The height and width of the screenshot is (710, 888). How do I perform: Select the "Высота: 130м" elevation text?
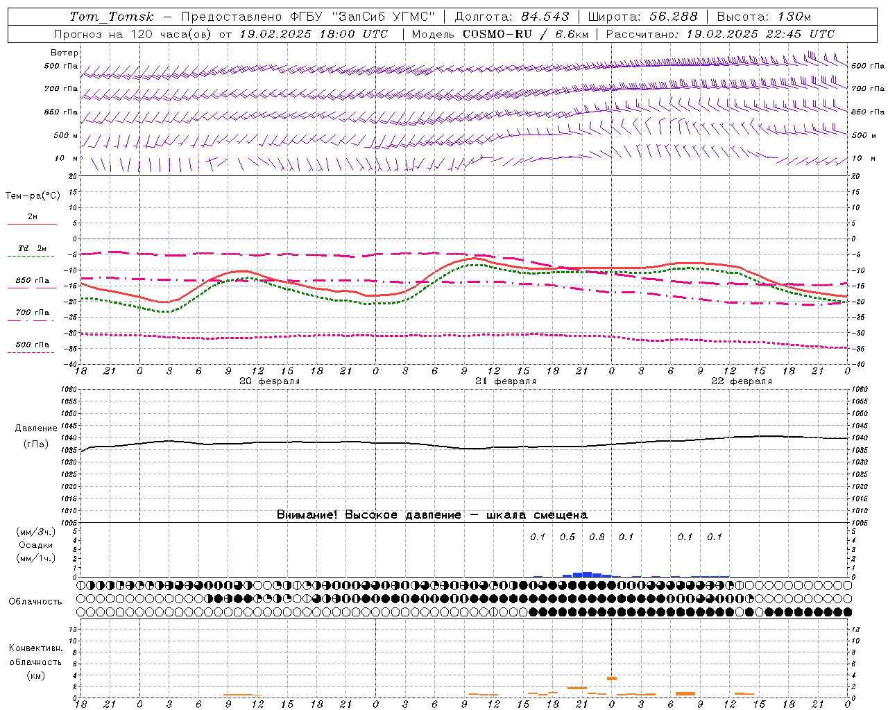[x=764, y=17]
